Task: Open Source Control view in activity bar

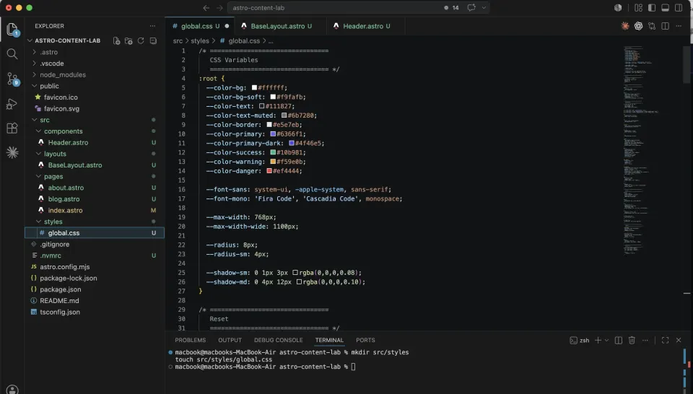Action: point(12,79)
